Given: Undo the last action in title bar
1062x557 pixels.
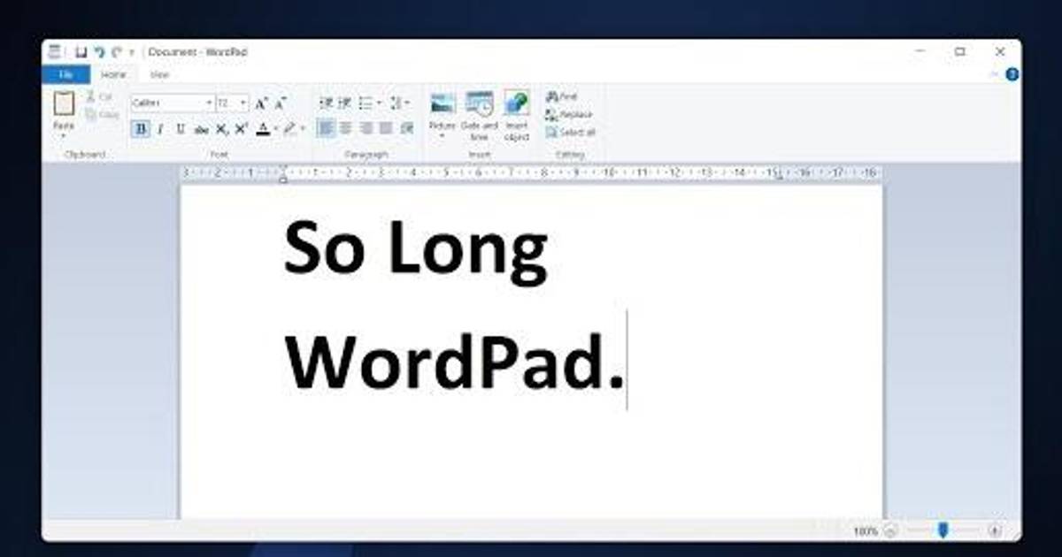Looking at the screenshot, I should point(99,52).
